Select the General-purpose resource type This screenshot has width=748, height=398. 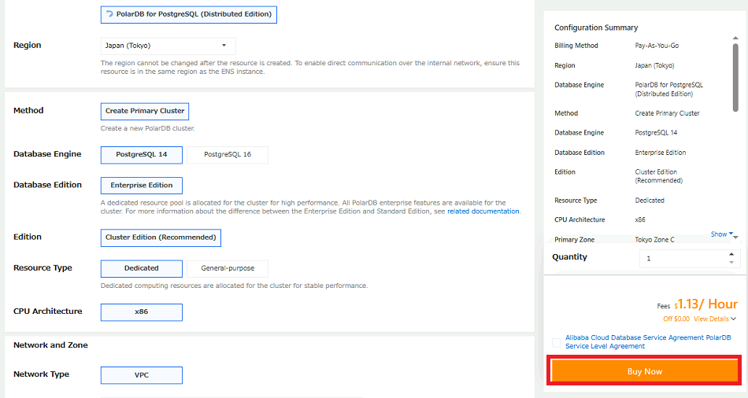(x=227, y=268)
